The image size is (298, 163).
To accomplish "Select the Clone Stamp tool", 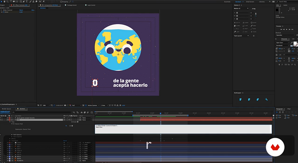I will pyautogui.click(x=33, y=2).
